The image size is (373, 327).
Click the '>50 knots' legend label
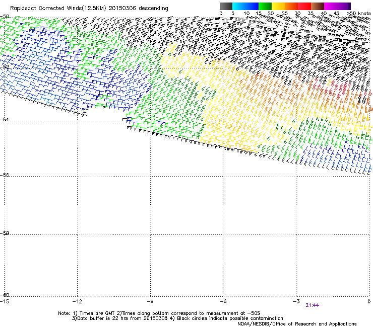point(358,14)
